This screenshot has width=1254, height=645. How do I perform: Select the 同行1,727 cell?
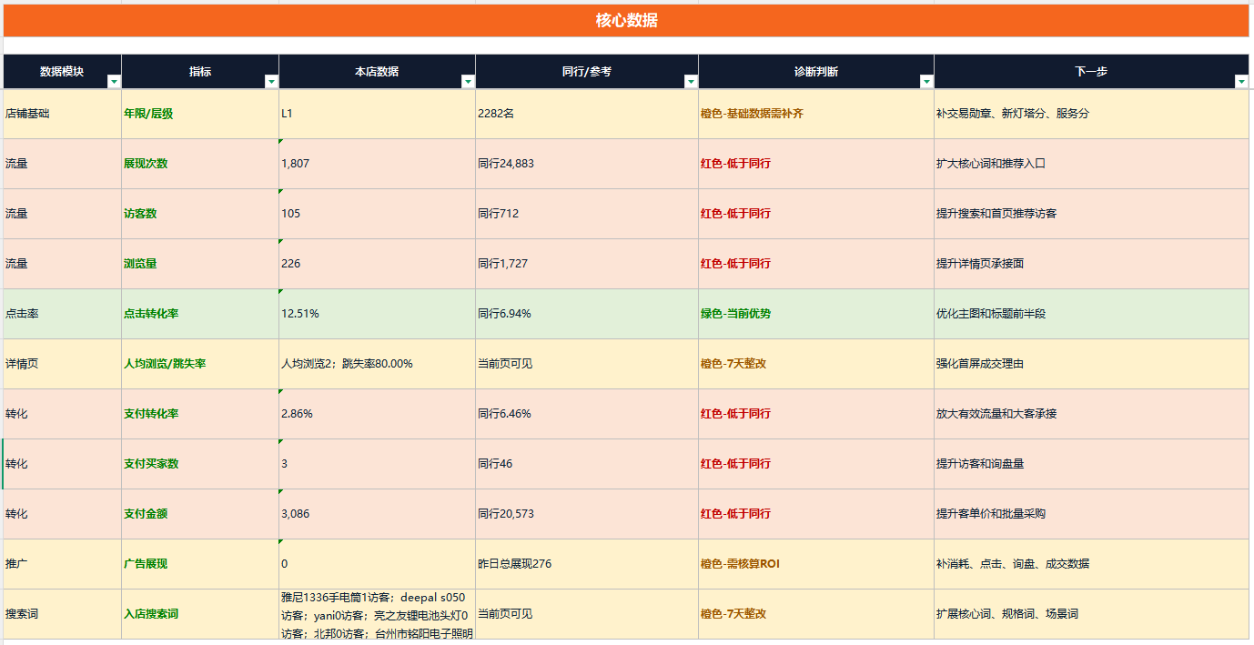587,265
